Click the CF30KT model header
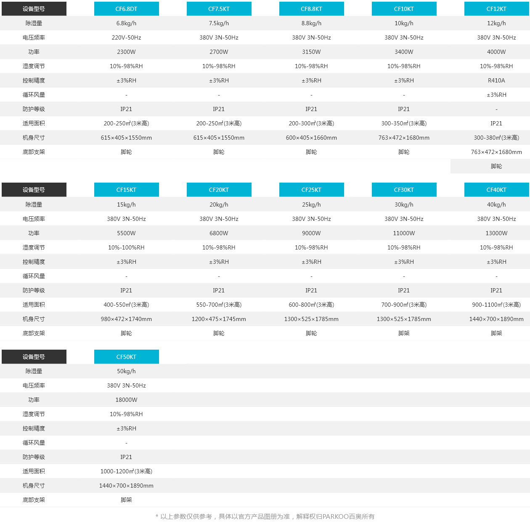530x523 pixels. [x=404, y=190]
